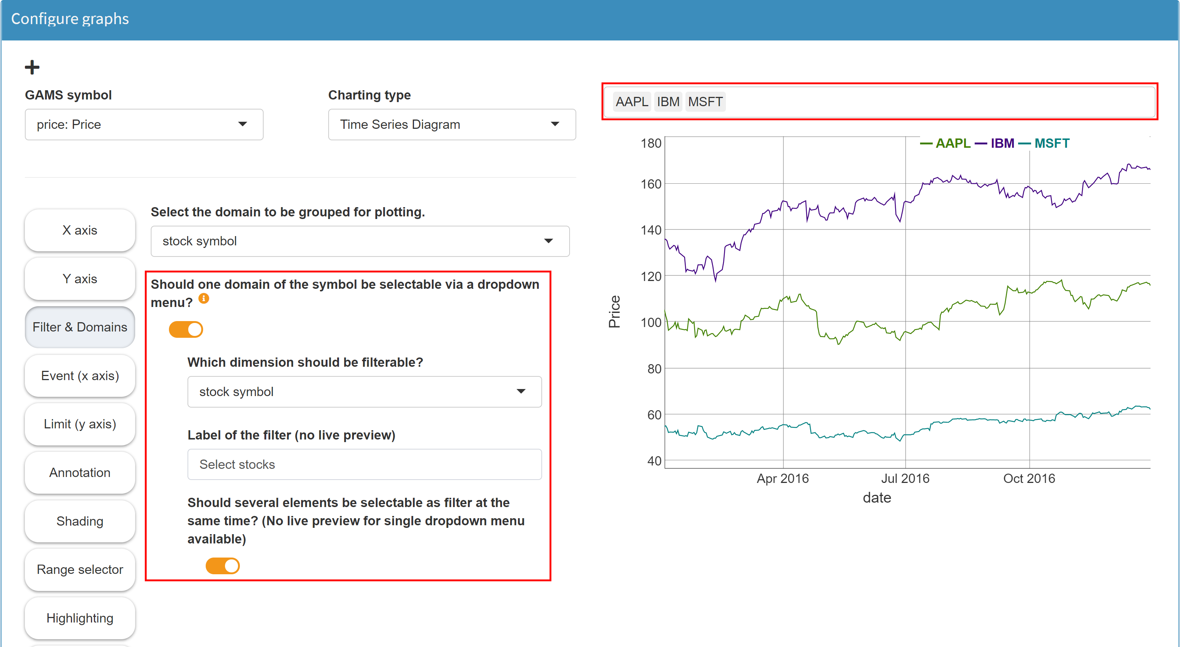The image size is (1180, 647).
Task: Click the orange info icon next to the dropdown question
Action: (204, 299)
